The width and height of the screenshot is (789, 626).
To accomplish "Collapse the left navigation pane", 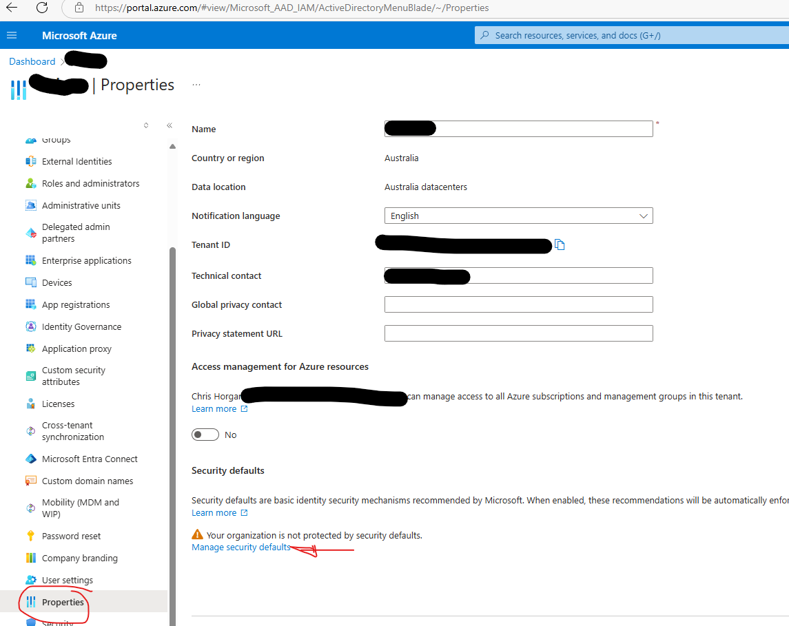I will tap(170, 125).
